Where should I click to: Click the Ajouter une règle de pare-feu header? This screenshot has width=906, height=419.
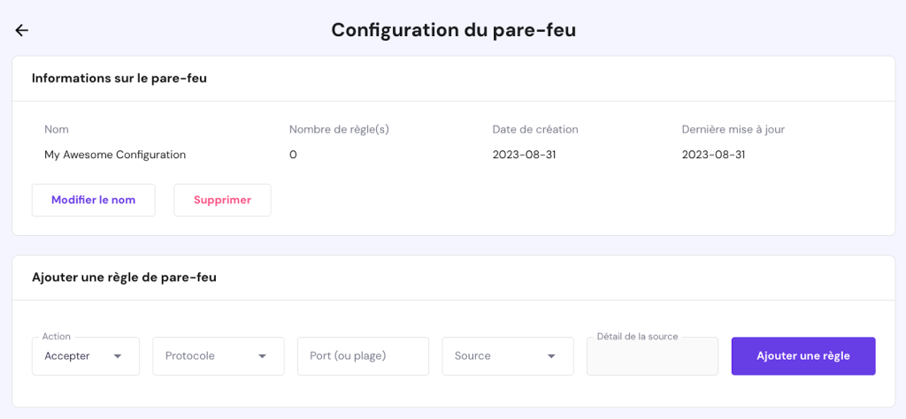tap(124, 278)
